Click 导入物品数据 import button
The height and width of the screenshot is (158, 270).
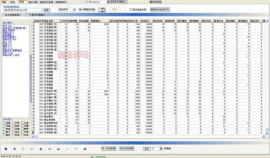click(109, 149)
